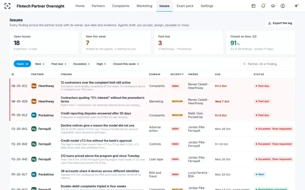Open the user profile icon
The width and height of the screenshot is (305, 190).
283,6
